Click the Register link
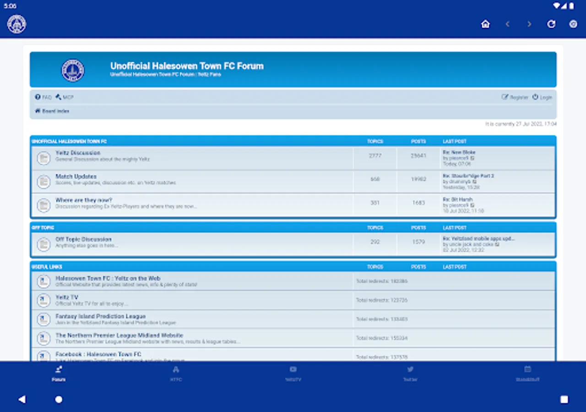Screen dimensions: 586x412 pos(515,97)
